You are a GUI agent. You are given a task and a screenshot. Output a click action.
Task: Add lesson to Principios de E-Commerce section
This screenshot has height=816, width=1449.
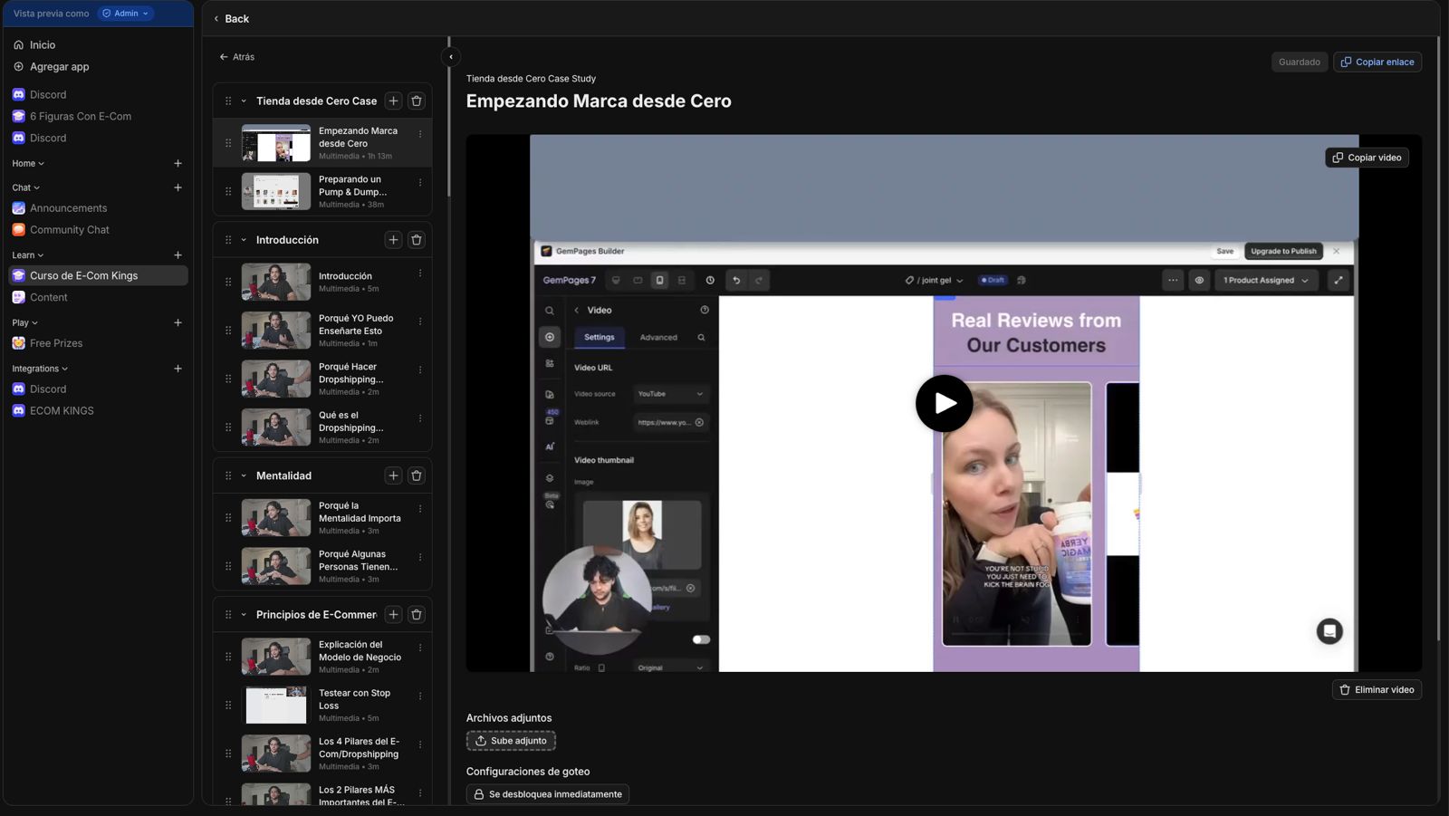pyautogui.click(x=393, y=614)
